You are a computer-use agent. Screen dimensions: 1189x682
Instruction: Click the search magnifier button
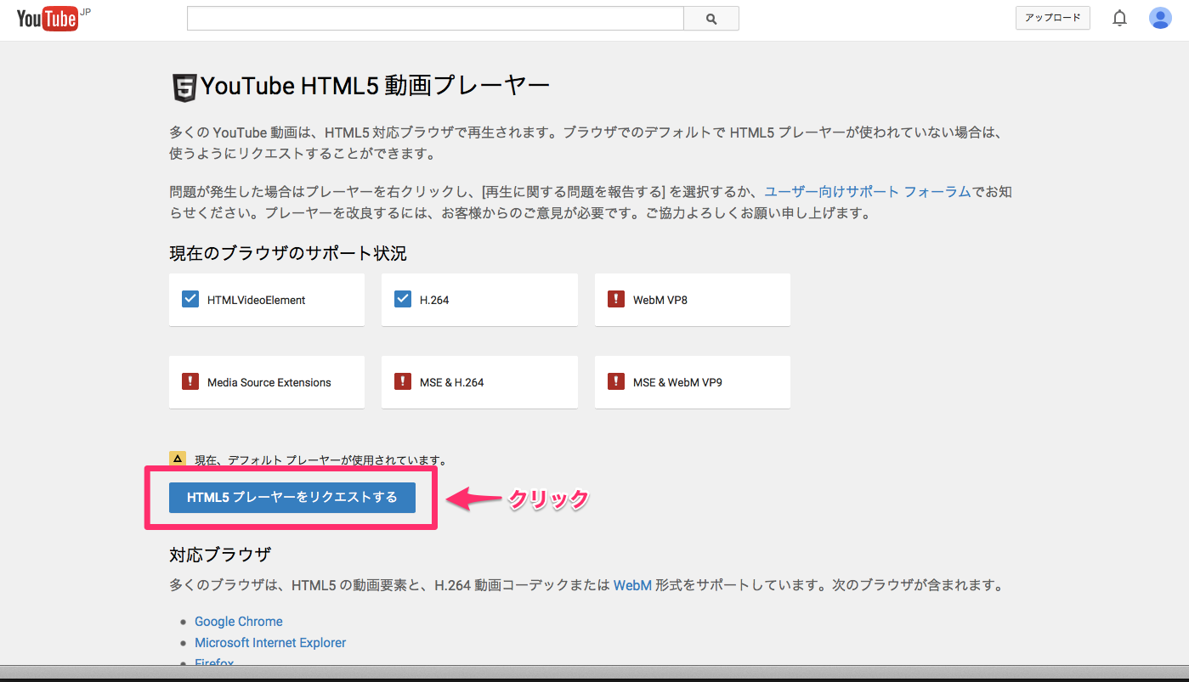[711, 19]
